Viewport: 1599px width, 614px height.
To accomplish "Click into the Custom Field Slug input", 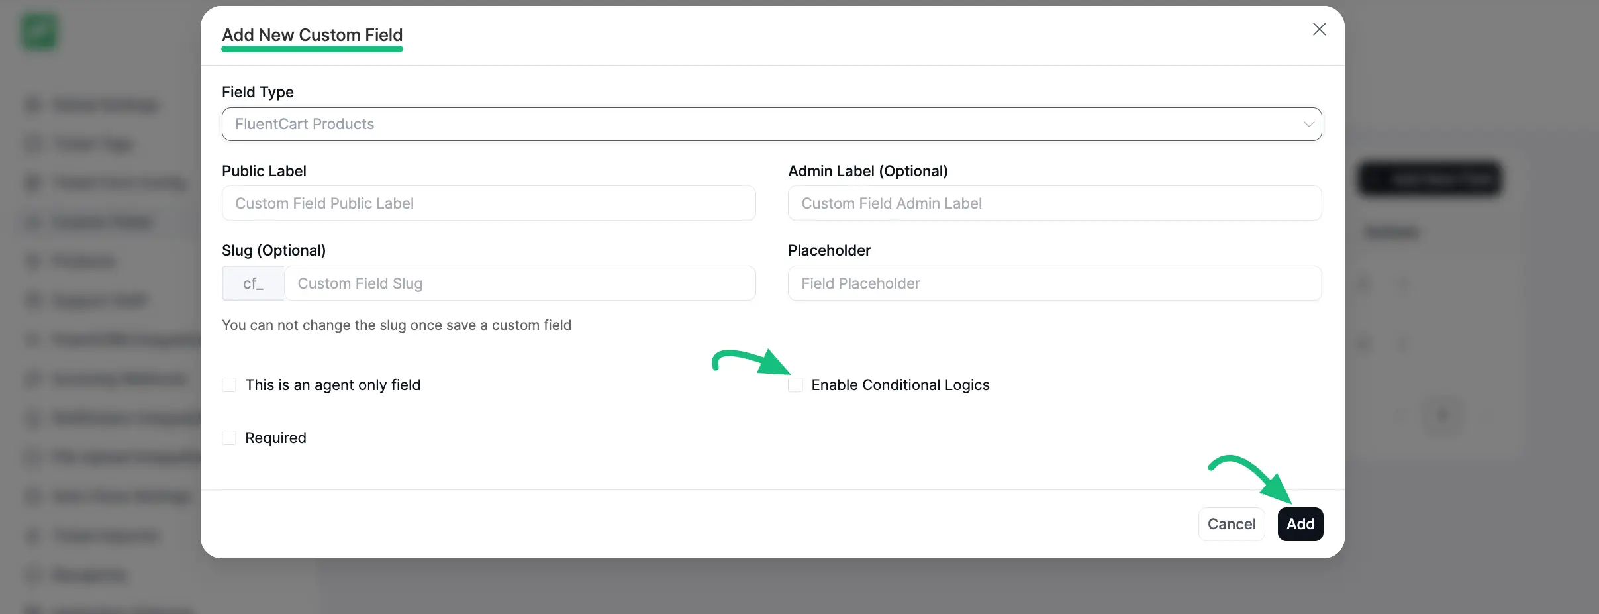I will [519, 283].
